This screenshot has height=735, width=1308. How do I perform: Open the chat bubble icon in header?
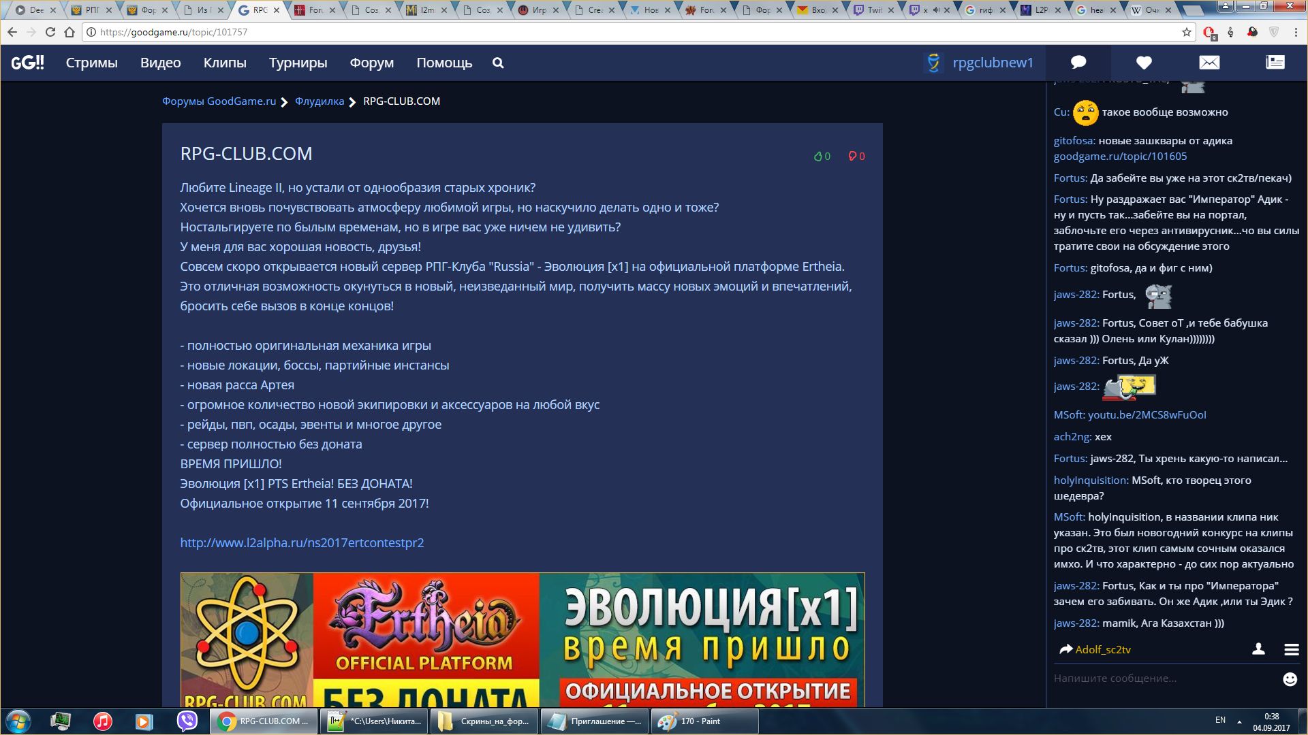pos(1078,63)
